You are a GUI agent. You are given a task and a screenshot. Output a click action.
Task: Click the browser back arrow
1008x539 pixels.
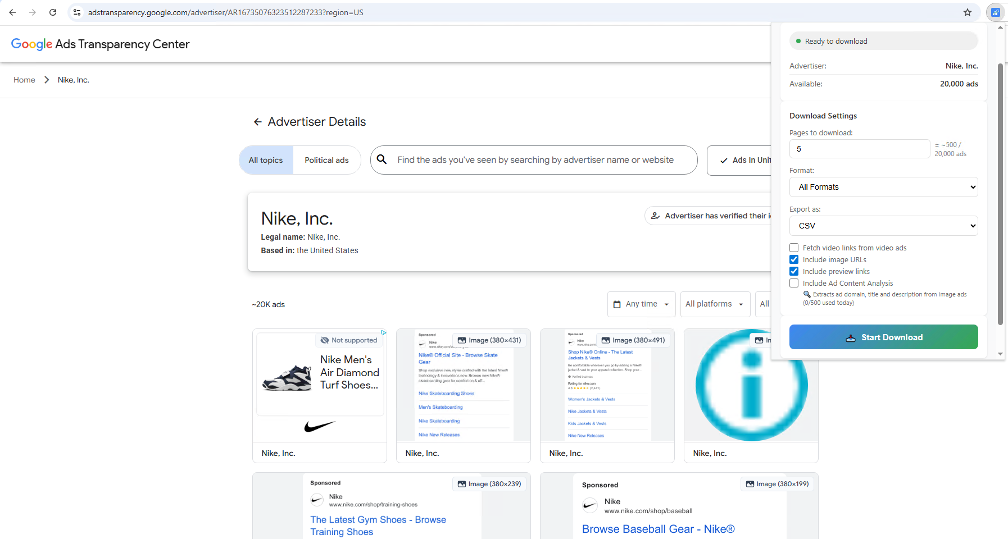pos(12,12)
